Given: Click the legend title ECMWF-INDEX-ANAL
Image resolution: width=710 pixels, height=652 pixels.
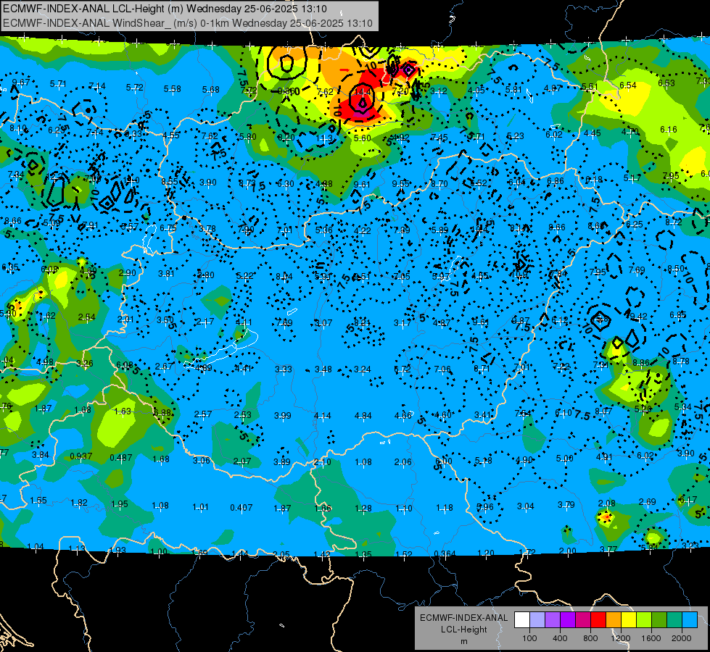Looking at the screenshot, I should pyautogui.click(x=463, y=618).
